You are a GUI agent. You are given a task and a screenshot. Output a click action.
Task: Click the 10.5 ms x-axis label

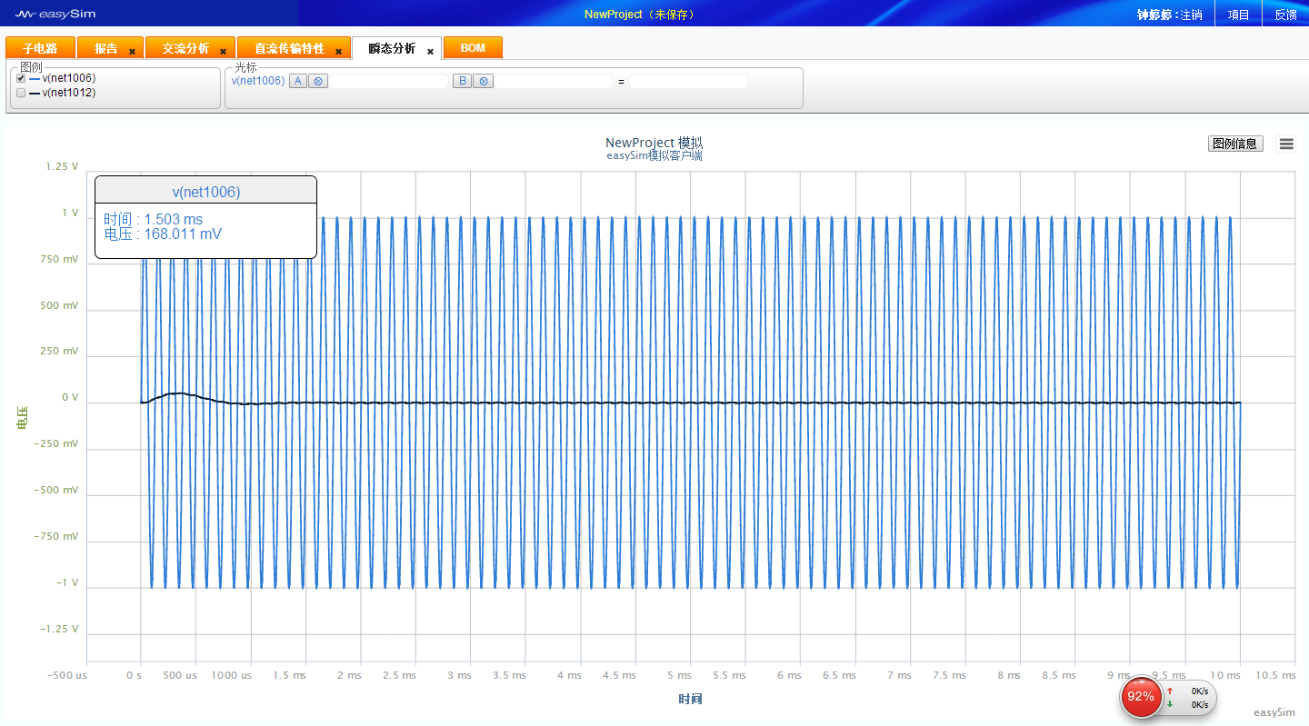pyautogui.click(x=1275, y=675)
